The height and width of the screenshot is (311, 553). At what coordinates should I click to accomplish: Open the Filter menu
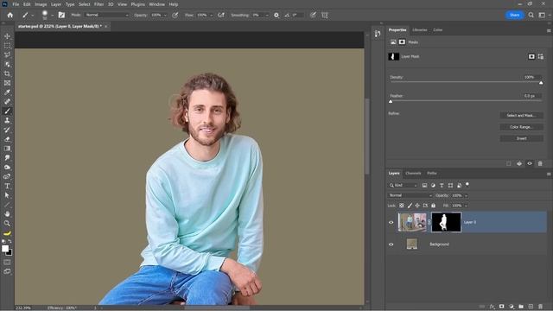[x=99, y=4]
